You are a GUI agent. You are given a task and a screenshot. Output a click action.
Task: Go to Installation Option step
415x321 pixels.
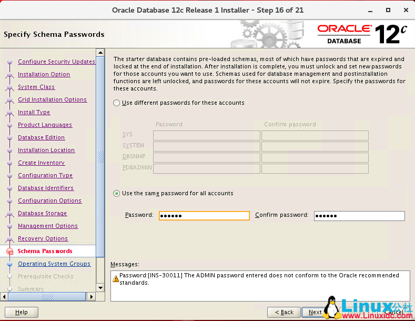click(x=44, y=74)
